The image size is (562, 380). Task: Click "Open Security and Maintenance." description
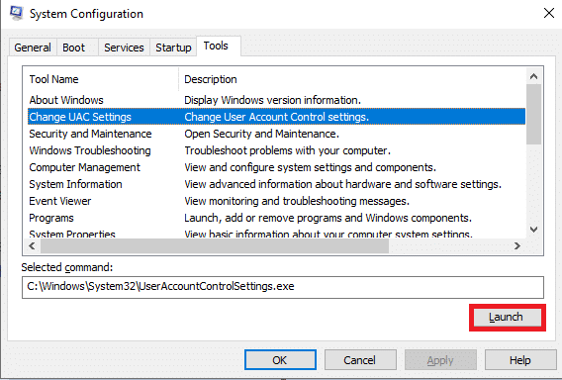261,134
